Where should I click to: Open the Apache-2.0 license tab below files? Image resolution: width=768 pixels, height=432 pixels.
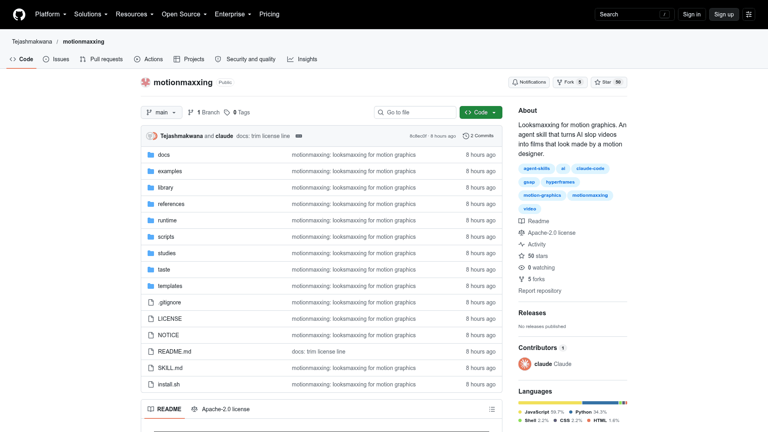(x=220, y=409)
